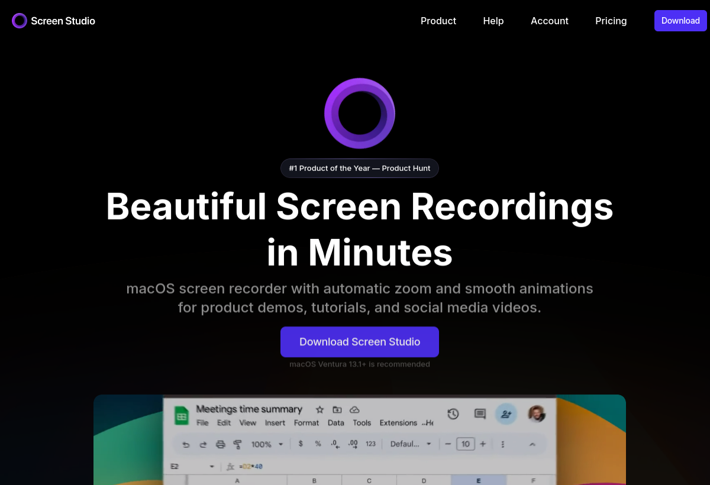Screen dimensions: 710x485
Task: Select column D header
Action: [424, 481]
